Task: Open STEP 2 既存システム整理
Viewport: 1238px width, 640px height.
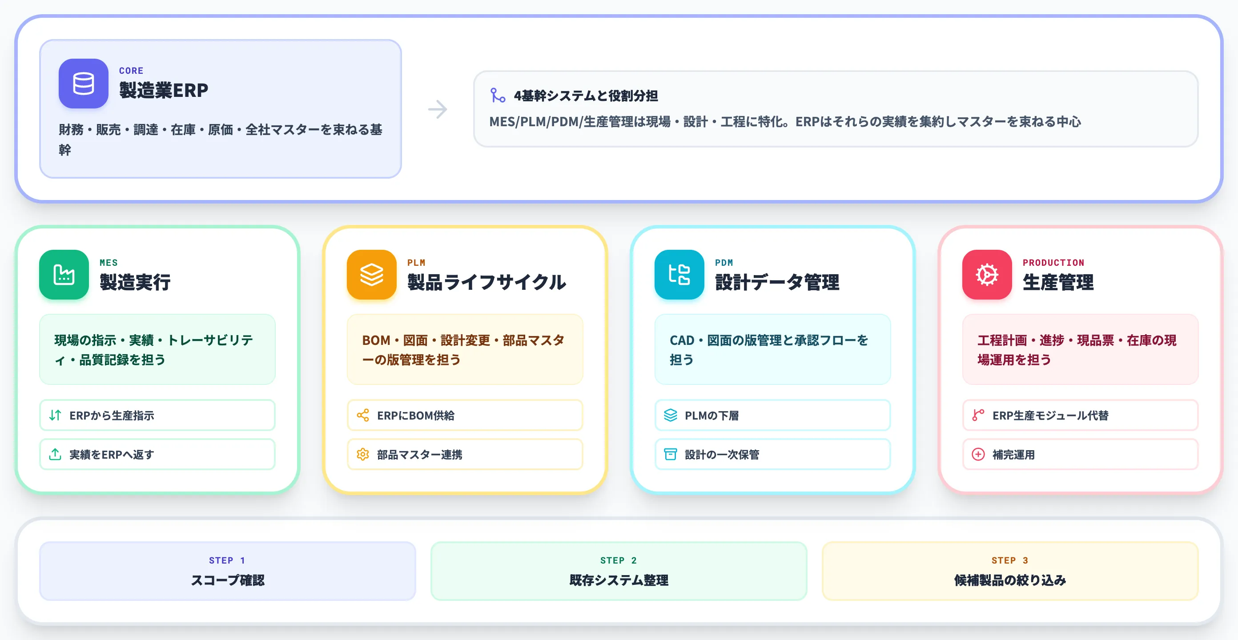Action: click(619, 571)
